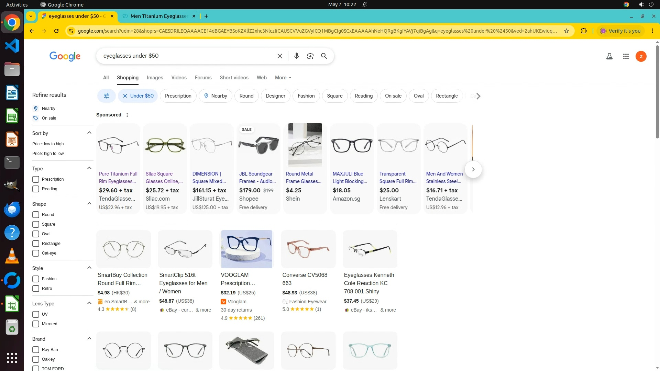Collapse the Sort by section

[89, 133]
